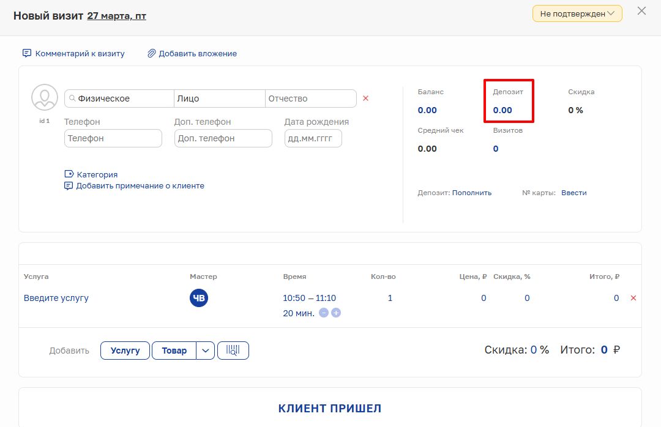Viewport: 661px width, 427px height.
Task: Click the paperclip add attachment icon
Action: (x=151, y=53)
